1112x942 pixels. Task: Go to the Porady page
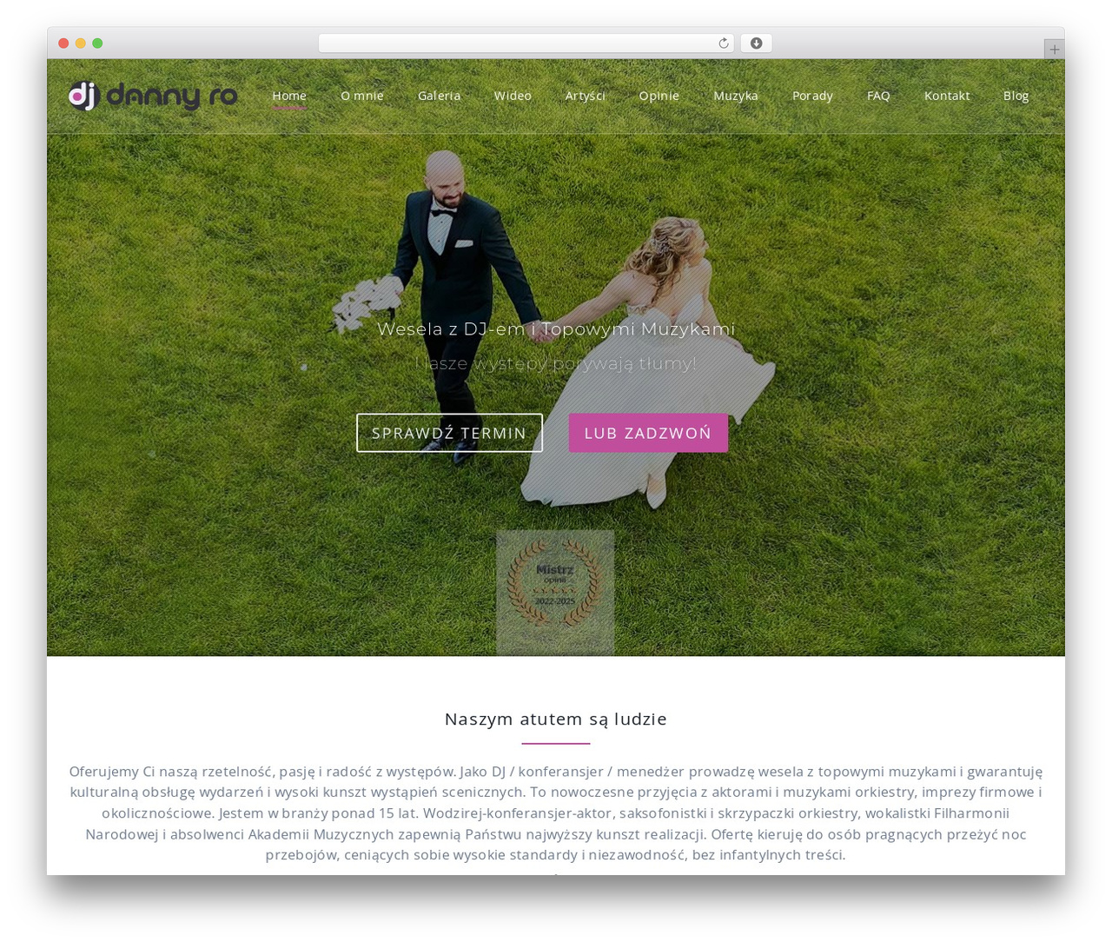pos(812,96)
